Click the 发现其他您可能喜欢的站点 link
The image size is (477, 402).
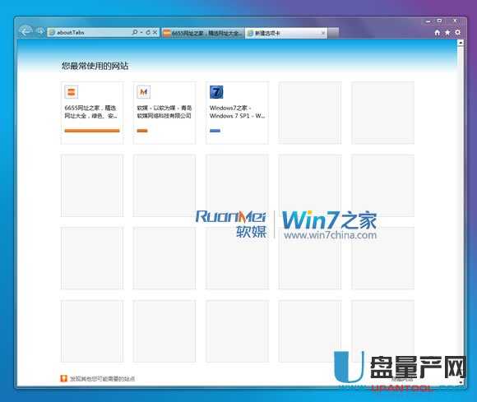pyautogui.click(x=102, y=379)
